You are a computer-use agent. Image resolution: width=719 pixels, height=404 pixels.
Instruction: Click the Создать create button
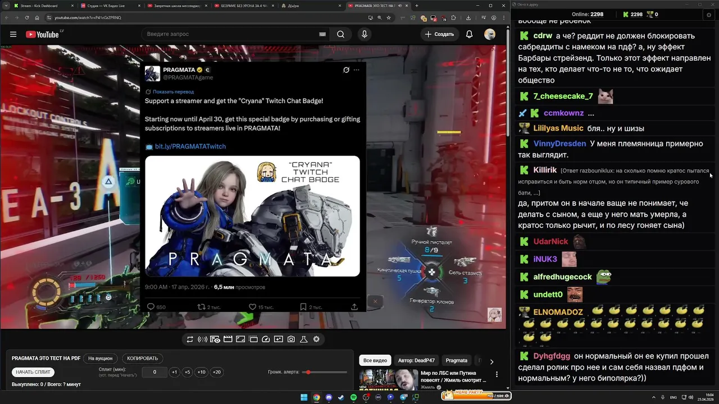coord(439,34)
